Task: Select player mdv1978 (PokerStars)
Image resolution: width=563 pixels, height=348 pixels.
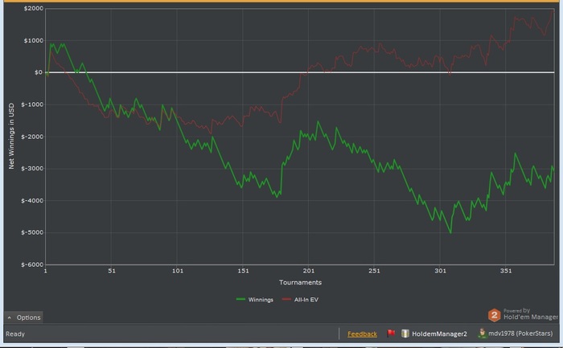Action: (520, 334)
